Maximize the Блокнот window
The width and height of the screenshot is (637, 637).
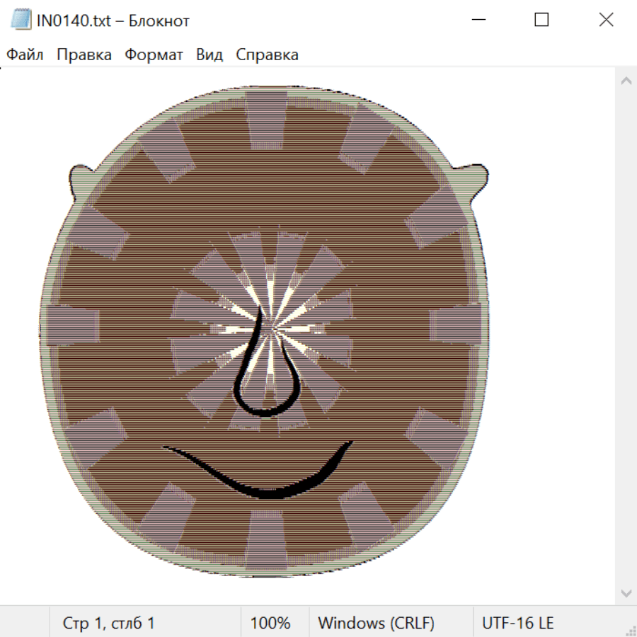[x=541, y=20]
